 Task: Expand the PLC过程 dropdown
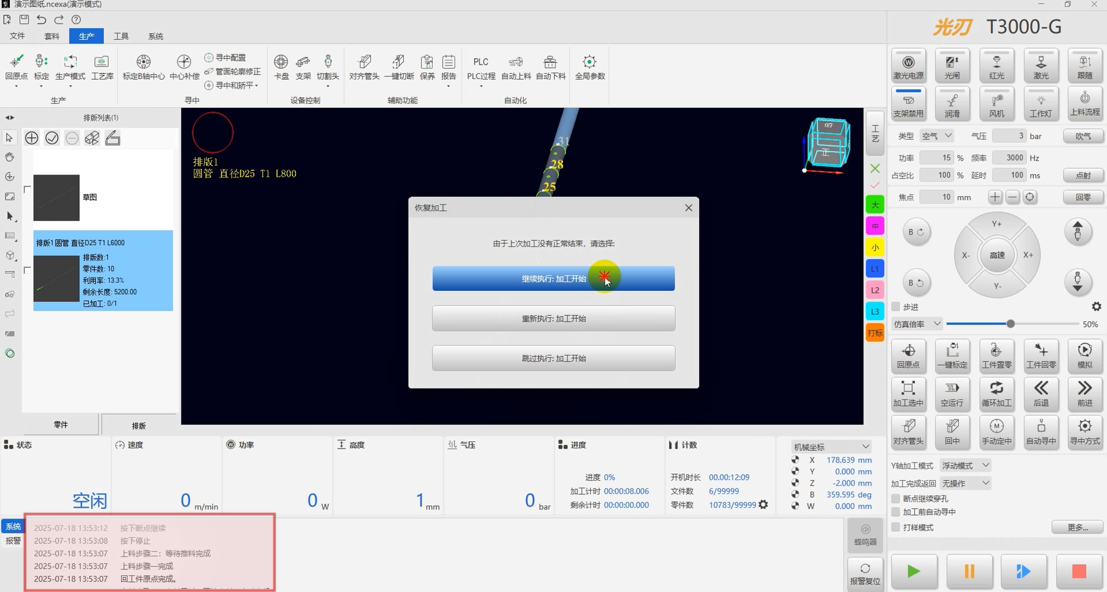[x=481, y=87]
